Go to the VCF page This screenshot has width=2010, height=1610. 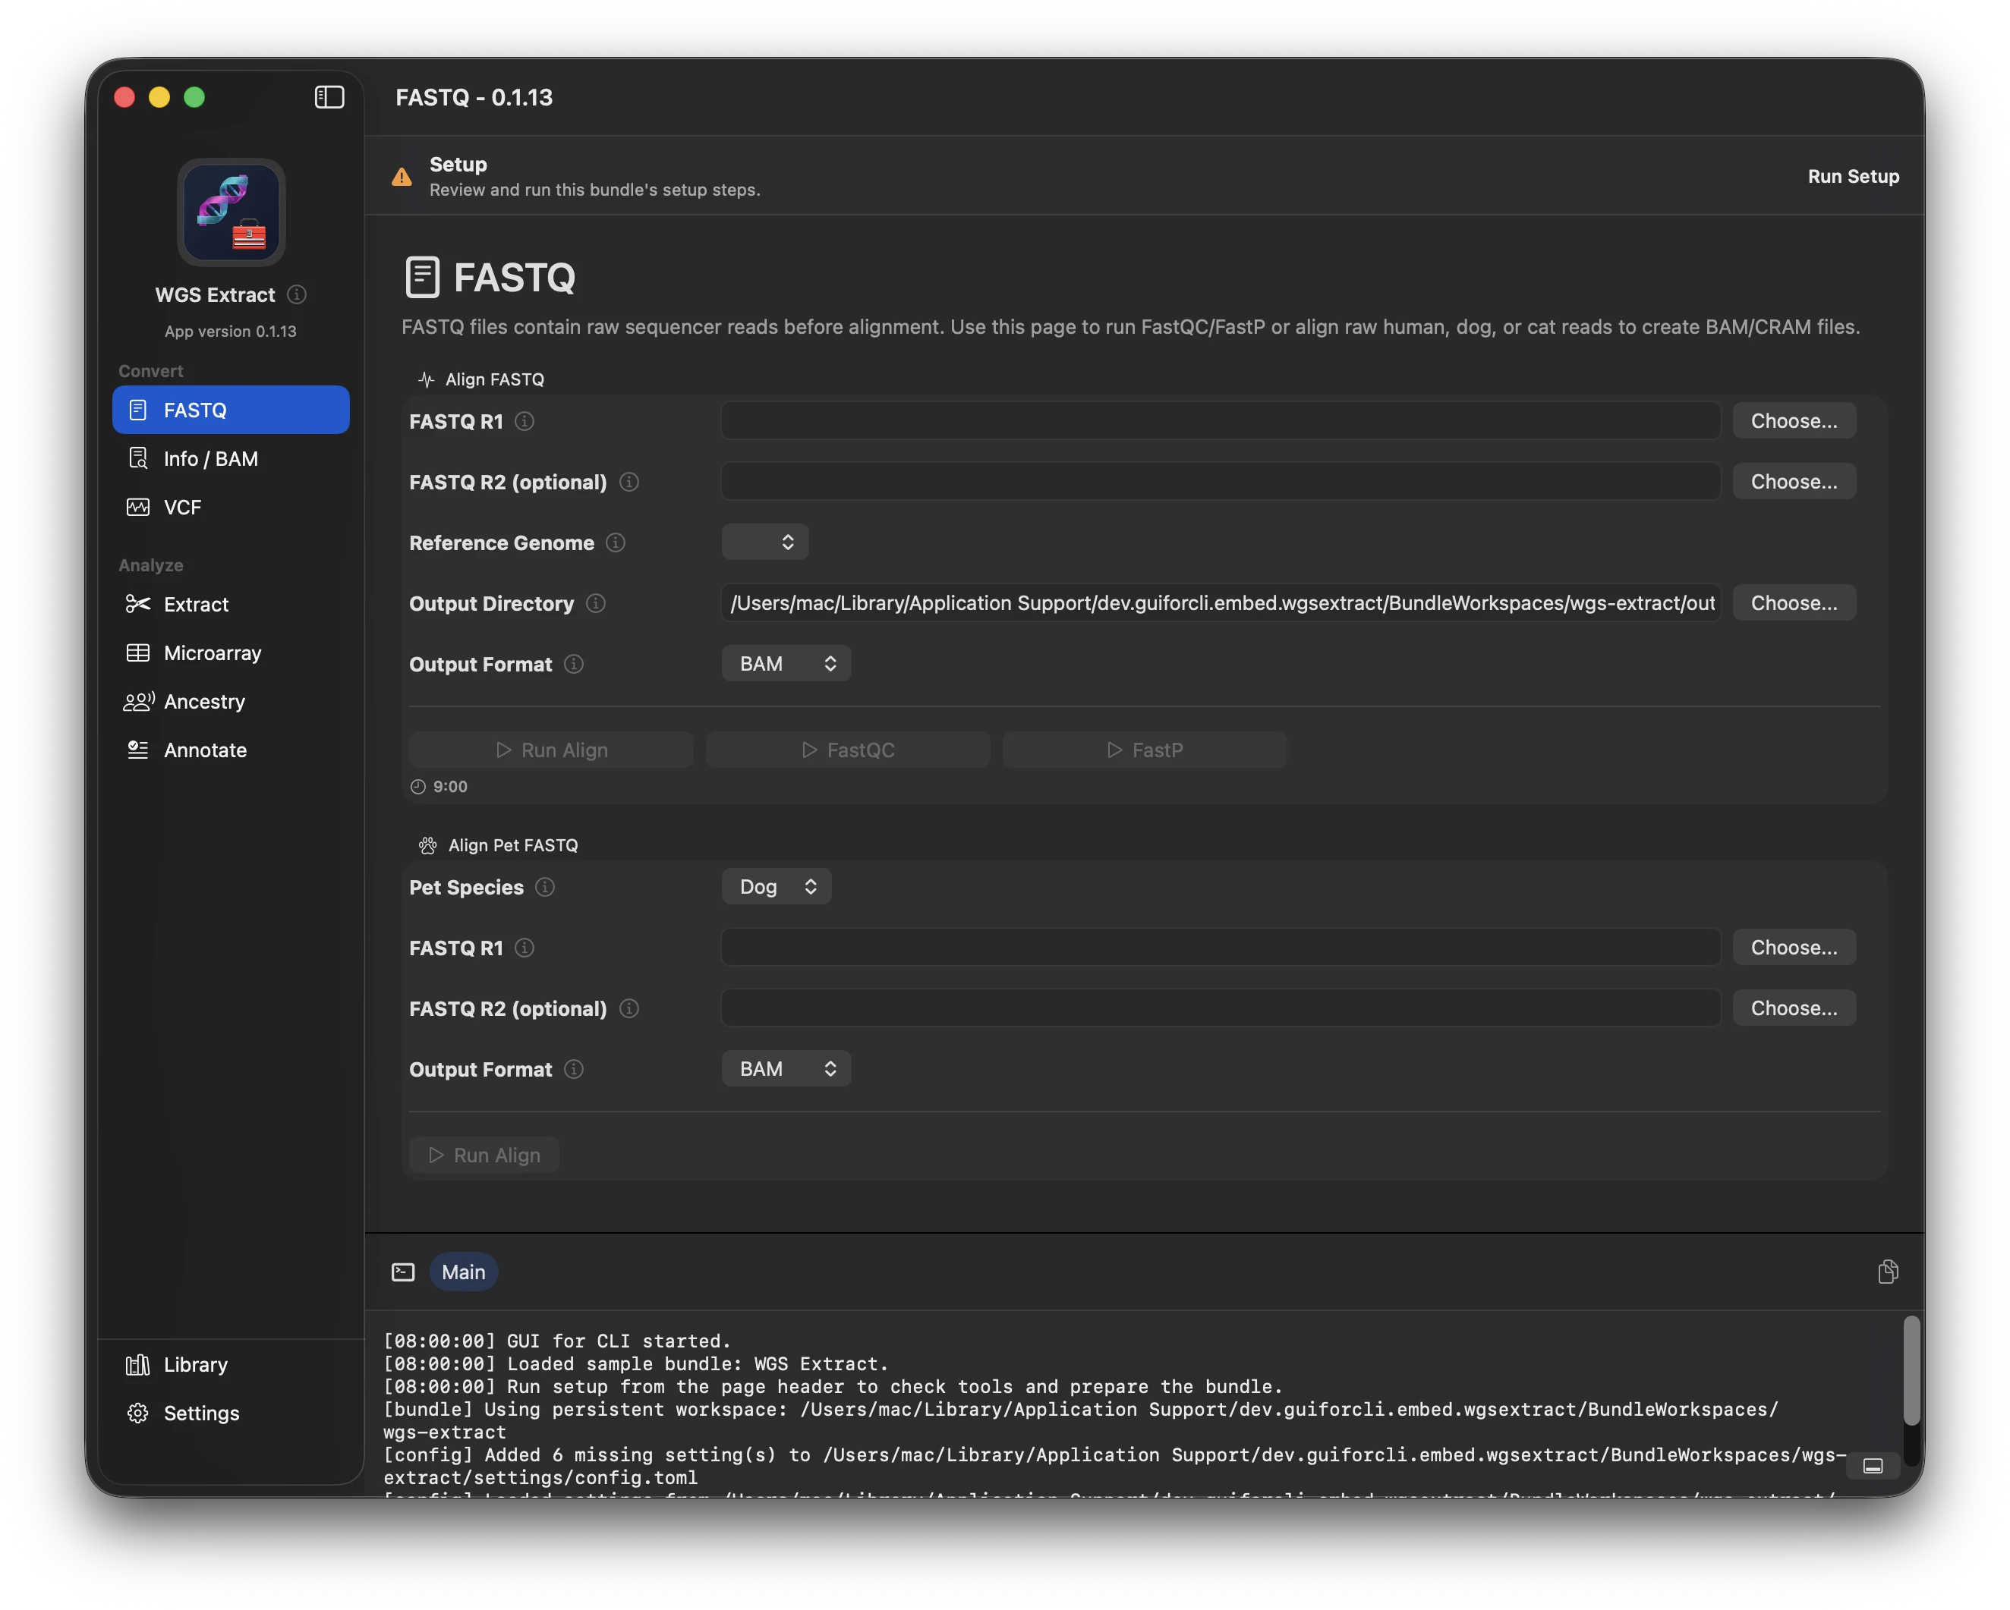coord(232,507)
